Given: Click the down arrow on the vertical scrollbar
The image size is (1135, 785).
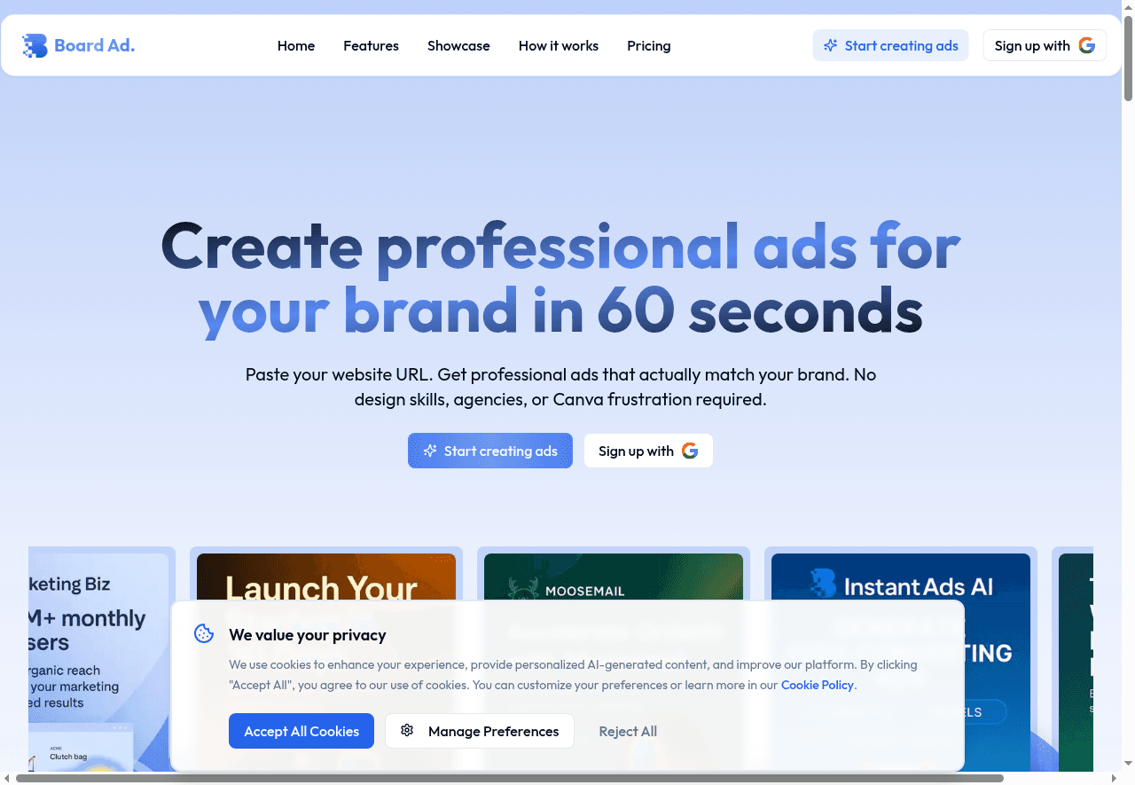Looking at the screenshot, I should (x=1127, y=763).
